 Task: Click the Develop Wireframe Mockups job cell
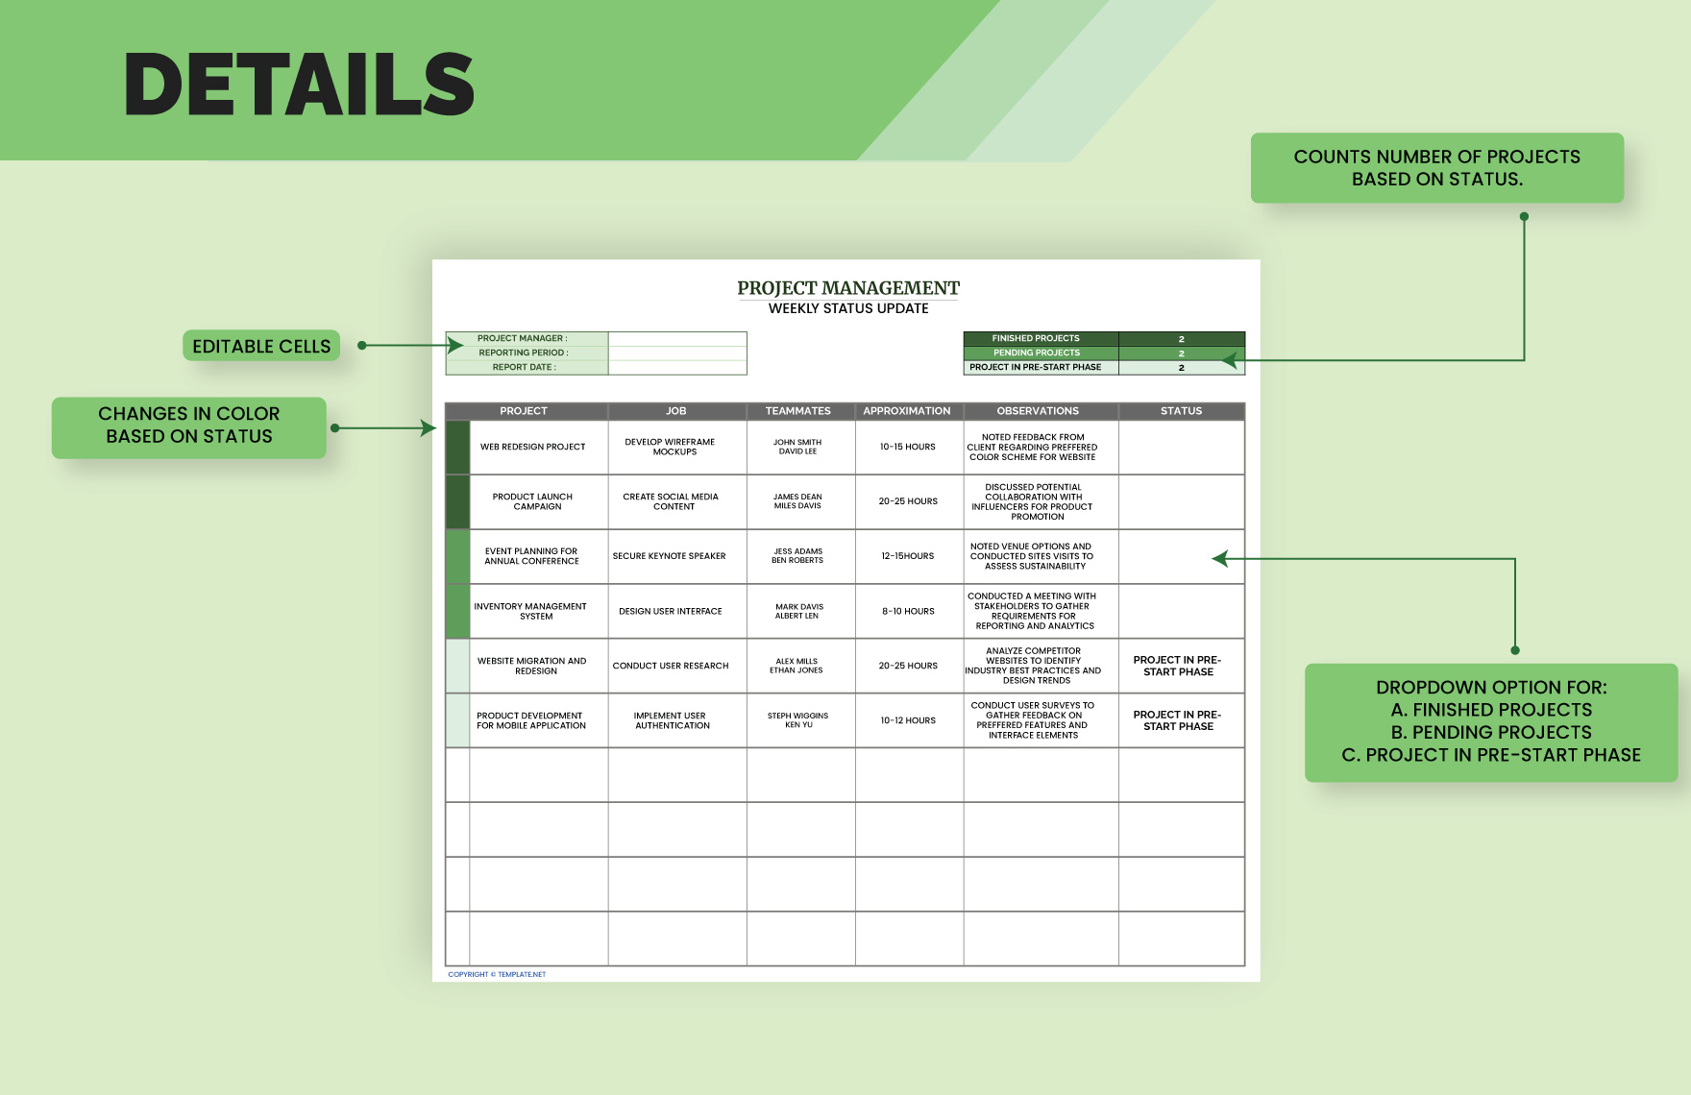(677, 448)
